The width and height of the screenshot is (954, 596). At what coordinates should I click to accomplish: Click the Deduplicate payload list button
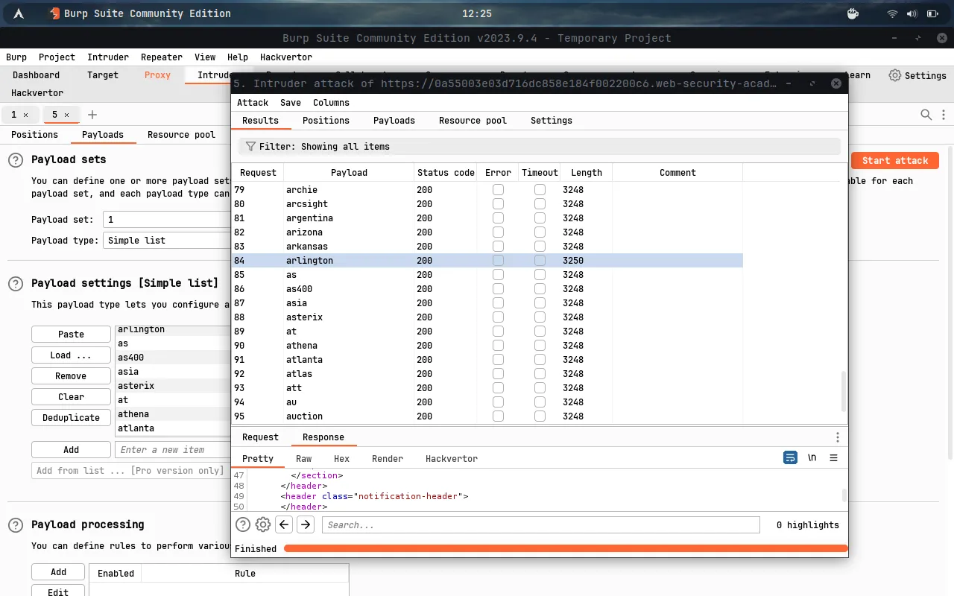click(71, 418)
